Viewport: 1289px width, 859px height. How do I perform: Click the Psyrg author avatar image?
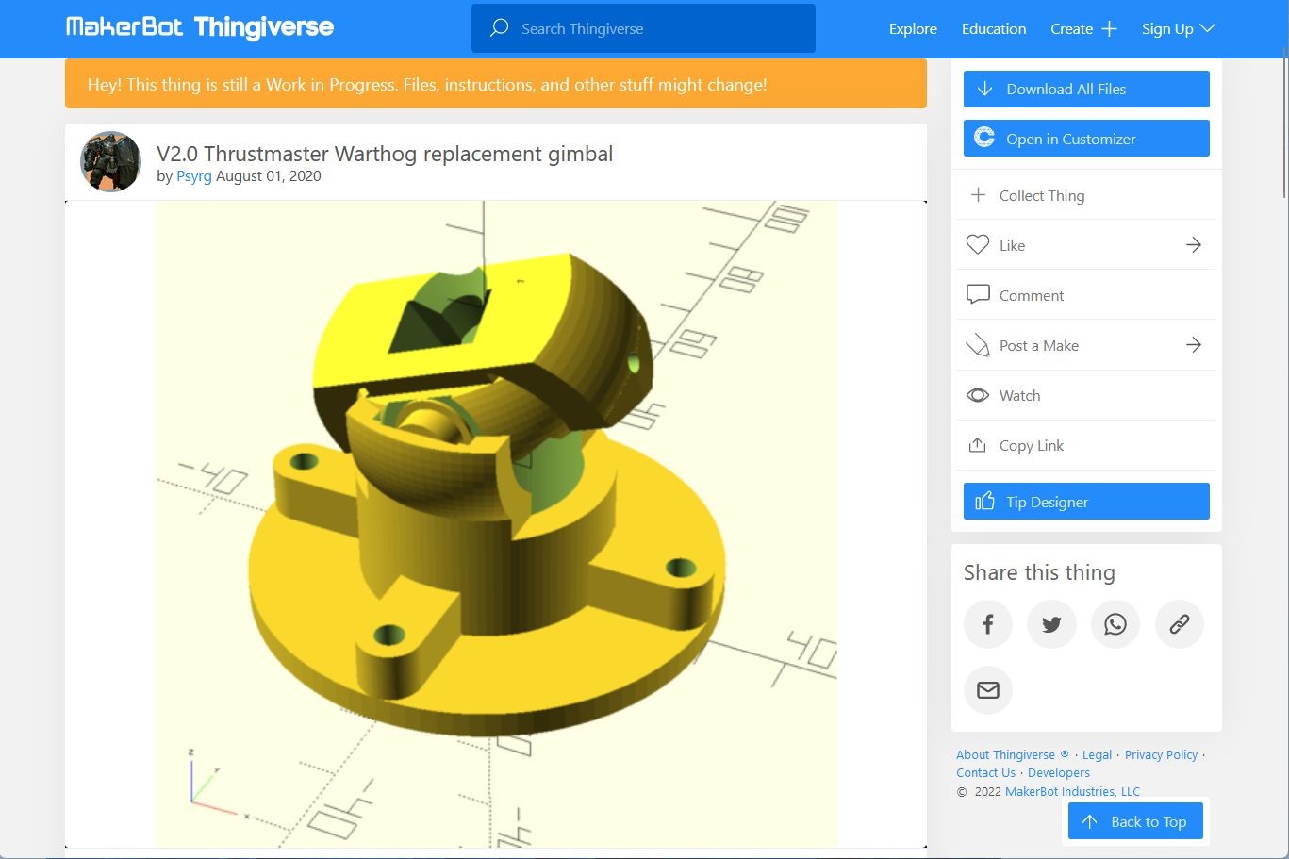(x=110, y=161)
